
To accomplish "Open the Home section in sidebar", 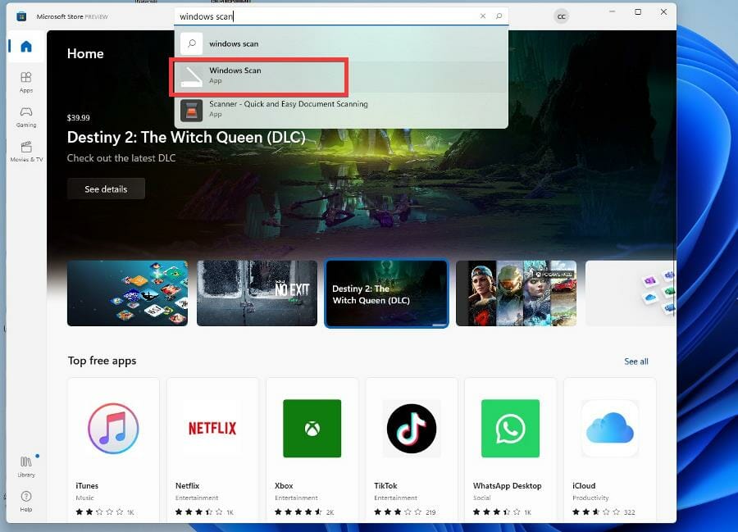I will pyautogui.click(x=26, y=46).
